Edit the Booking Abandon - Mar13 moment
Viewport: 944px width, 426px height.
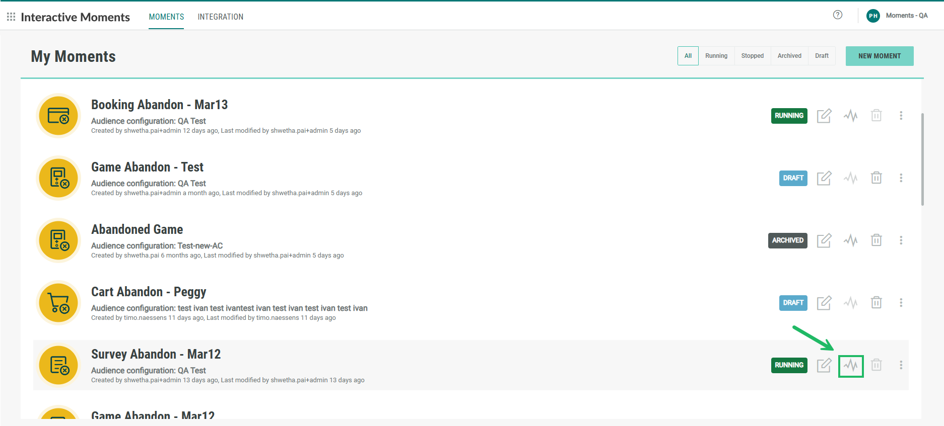(x=824, y=116)
